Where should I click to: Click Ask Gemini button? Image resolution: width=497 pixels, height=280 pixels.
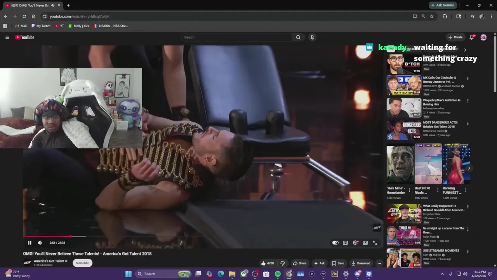pyautogui.click(x=443, y=5)
